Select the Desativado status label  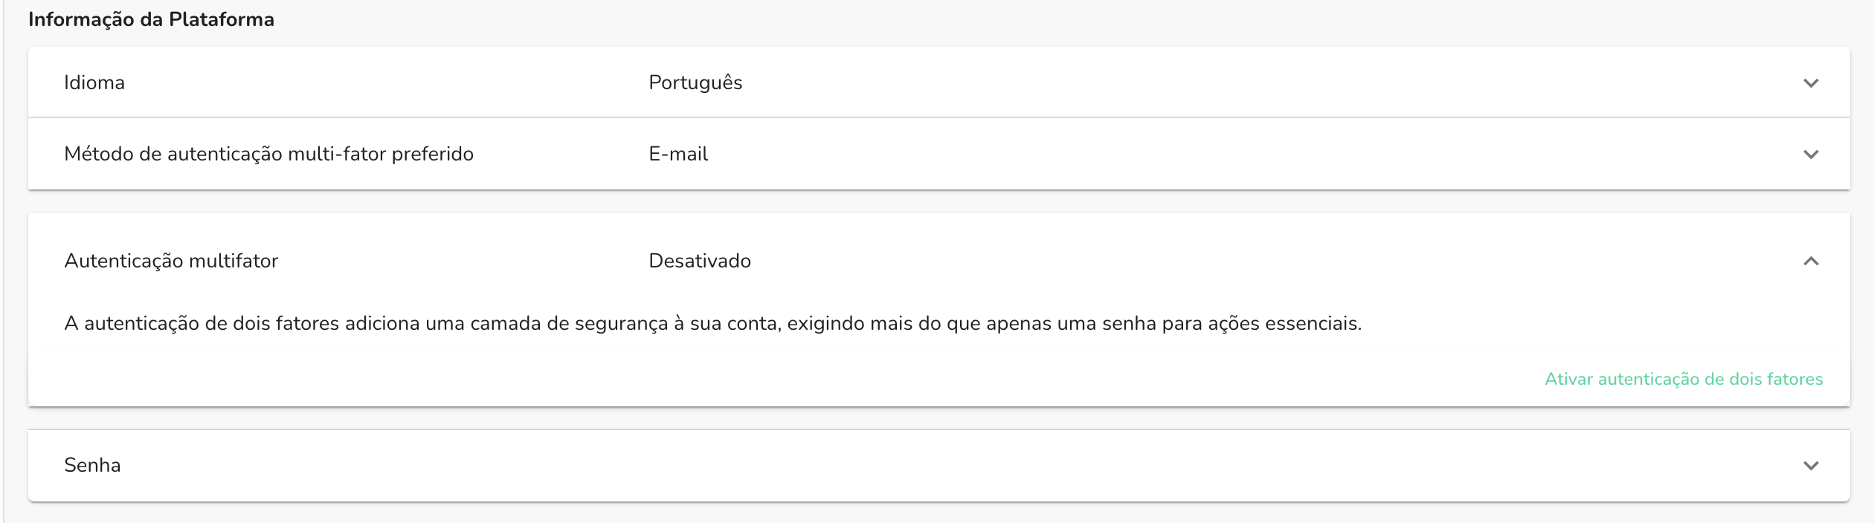pyautogui.click(x=700, y=261)
